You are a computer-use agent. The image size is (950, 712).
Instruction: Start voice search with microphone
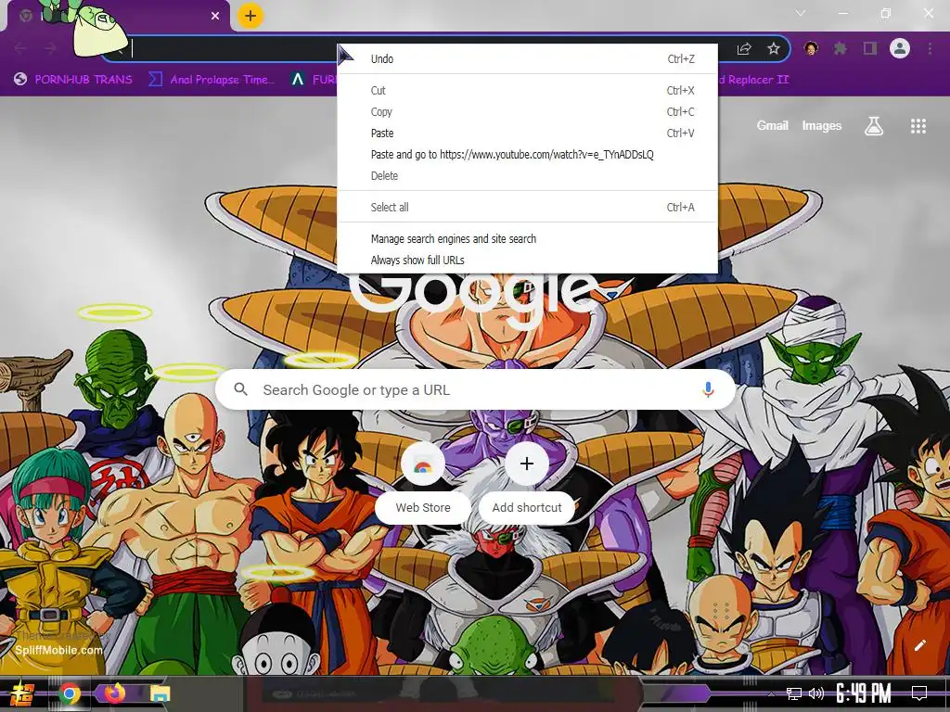708,389
